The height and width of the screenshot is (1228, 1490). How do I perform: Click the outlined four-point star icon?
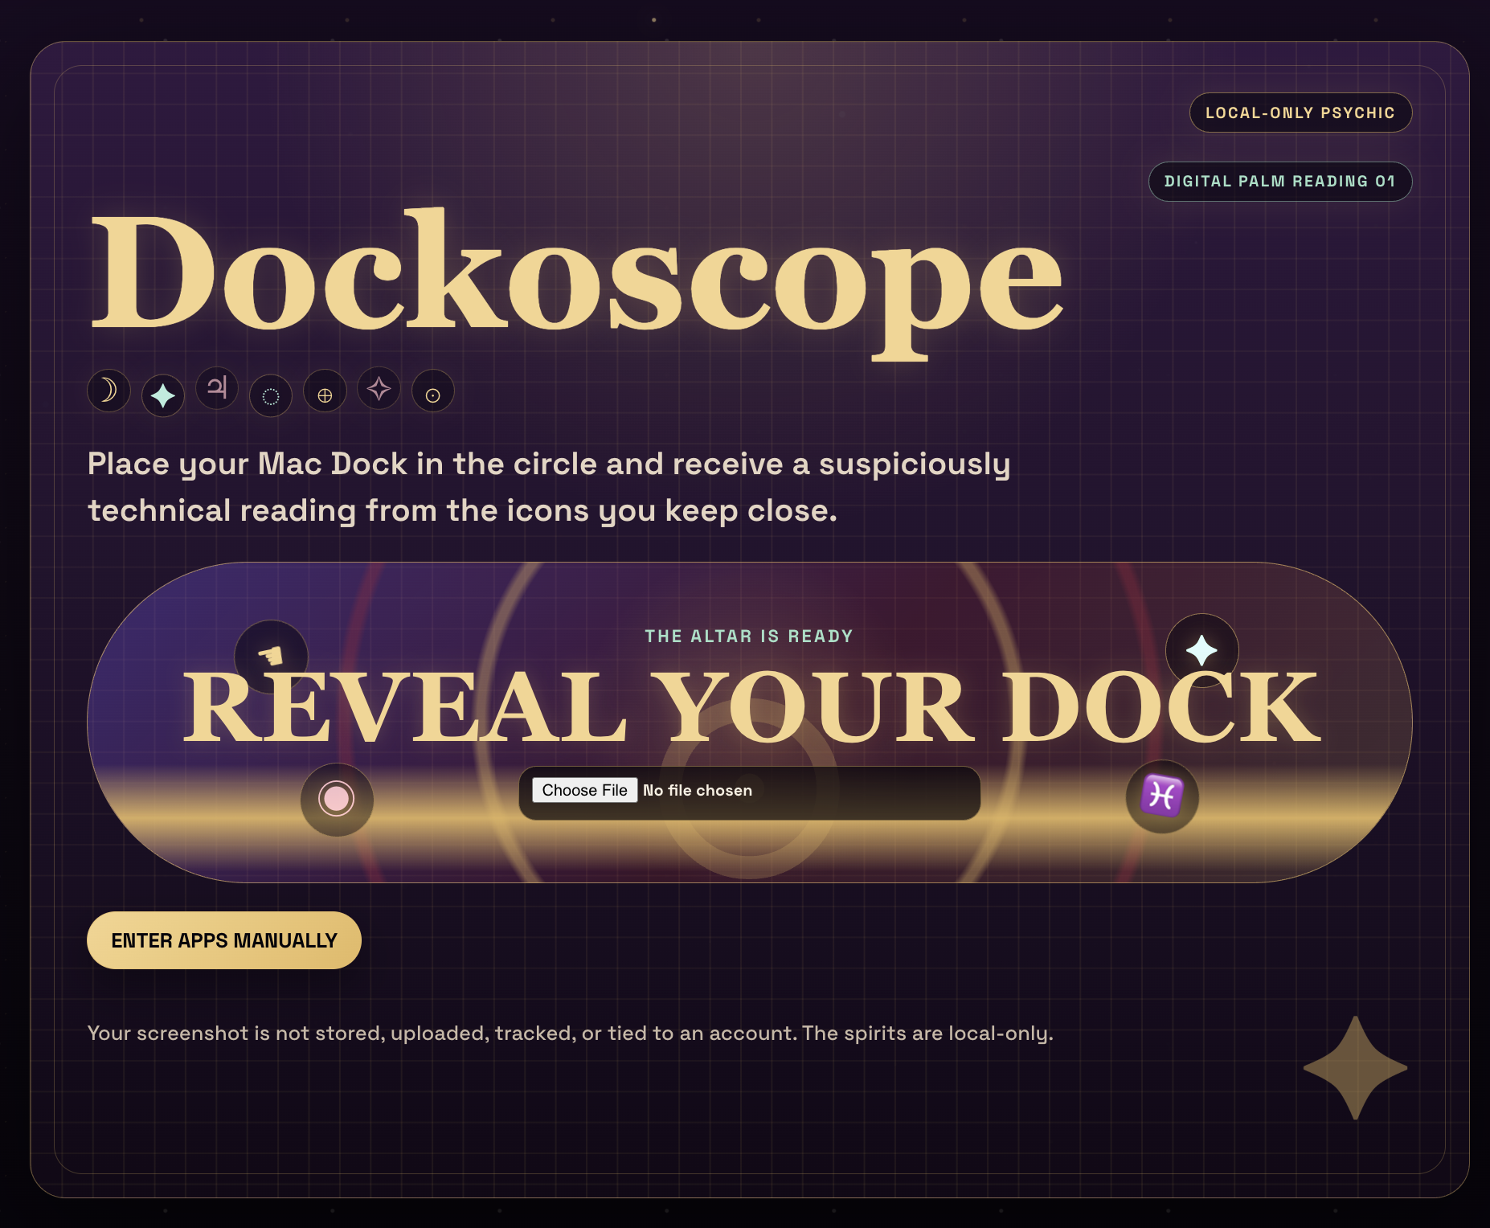(379, 388)
